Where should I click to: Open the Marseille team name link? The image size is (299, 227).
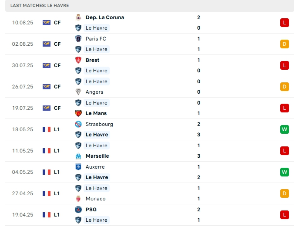97,156
